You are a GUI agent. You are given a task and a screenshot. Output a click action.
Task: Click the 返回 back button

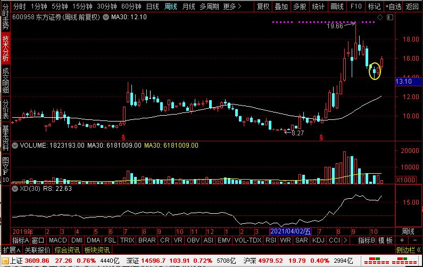coord(412,6)
